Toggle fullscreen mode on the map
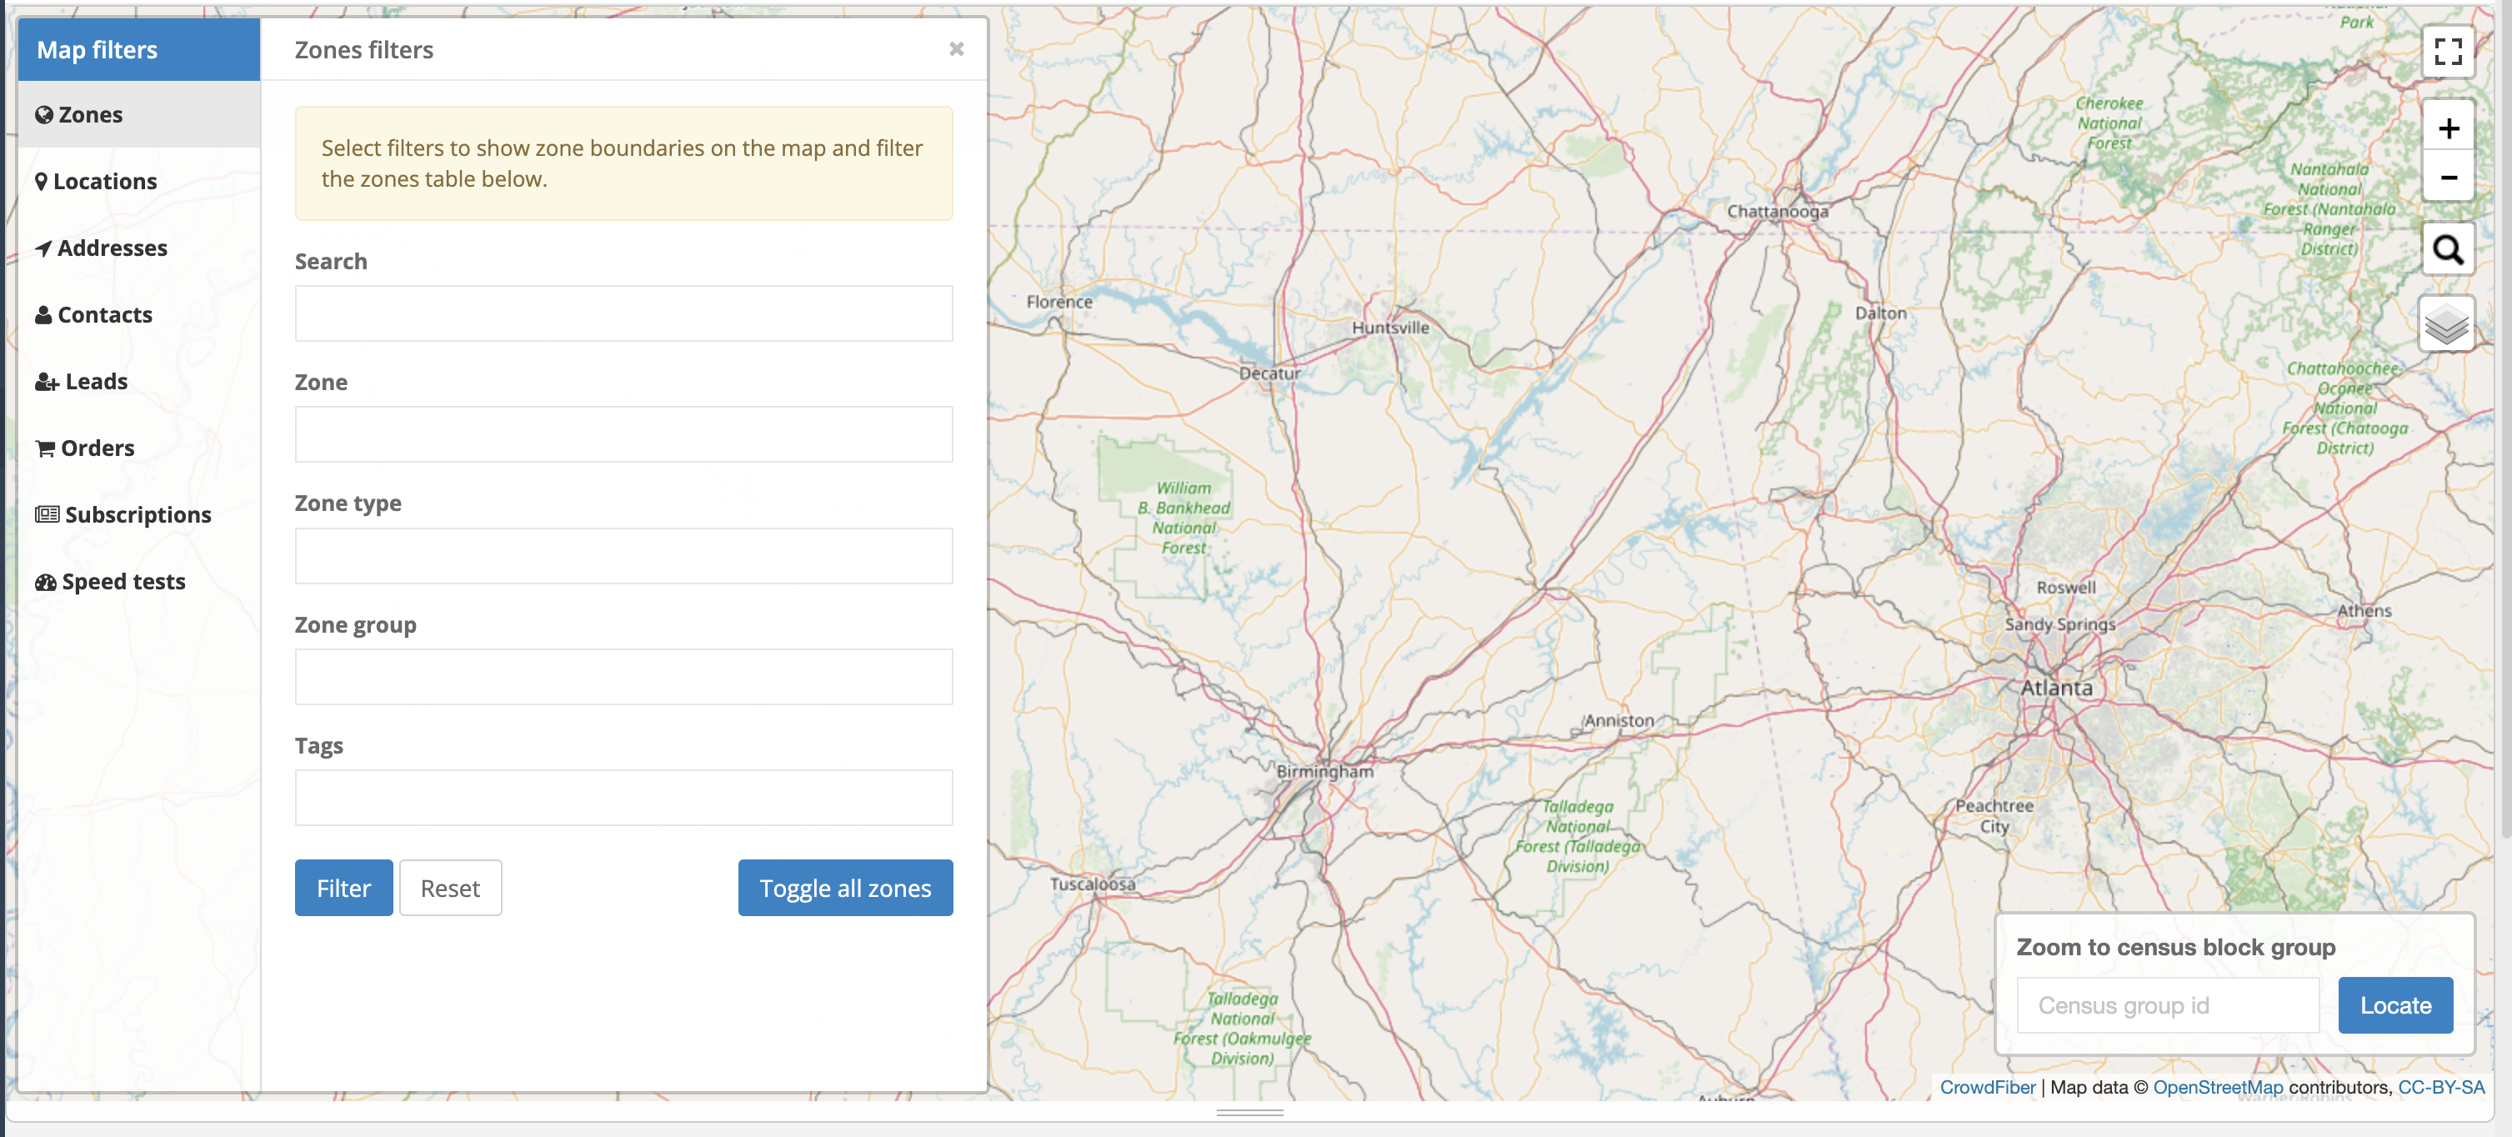The height and width of the screenshot is (1137, 2512). coord(2448,53)
